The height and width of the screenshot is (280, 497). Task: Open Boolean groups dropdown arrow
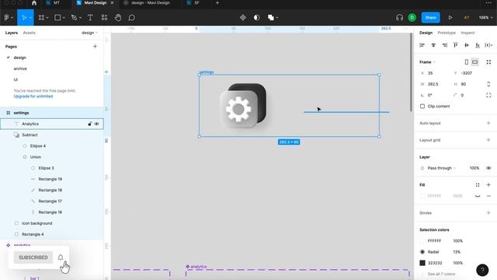[277, 17]
